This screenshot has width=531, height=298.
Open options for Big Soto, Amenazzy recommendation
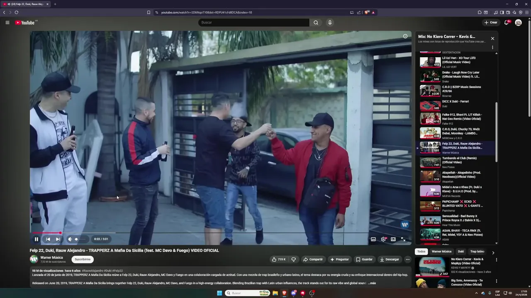(x=496, y=281)
